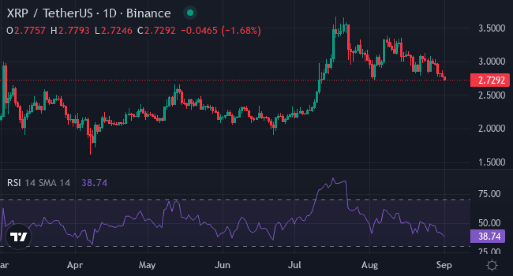The height and width of the screenshot is (276, 513).
Task: Click the change −0.0465 (−1.68%) text
Action: 221,31
